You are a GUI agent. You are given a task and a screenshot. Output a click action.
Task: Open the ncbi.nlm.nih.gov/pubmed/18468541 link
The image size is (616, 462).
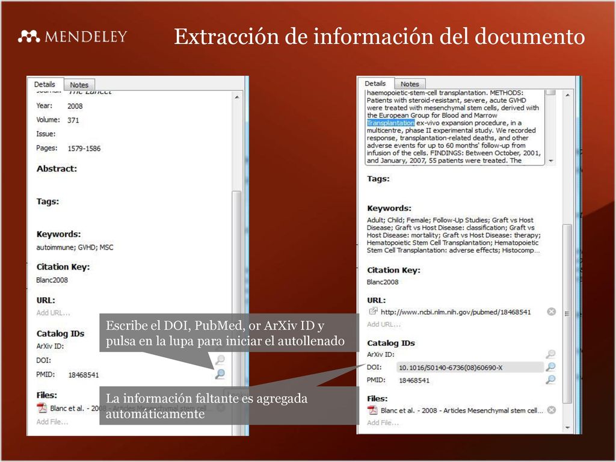click(x=456, y=312)
